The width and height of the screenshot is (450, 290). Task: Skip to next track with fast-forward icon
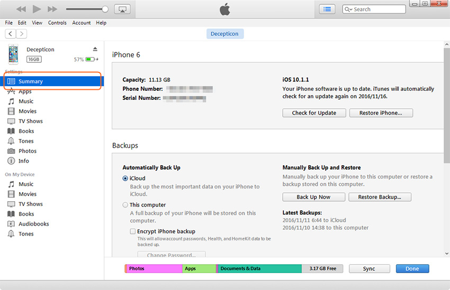click(x=52, y=10)
